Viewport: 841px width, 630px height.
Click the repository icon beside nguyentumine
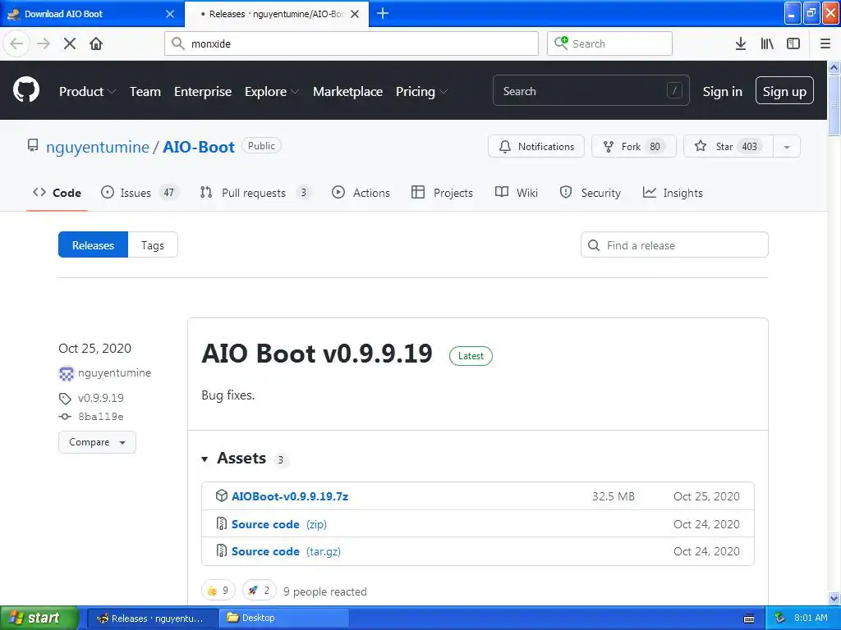tap(33, 146)
